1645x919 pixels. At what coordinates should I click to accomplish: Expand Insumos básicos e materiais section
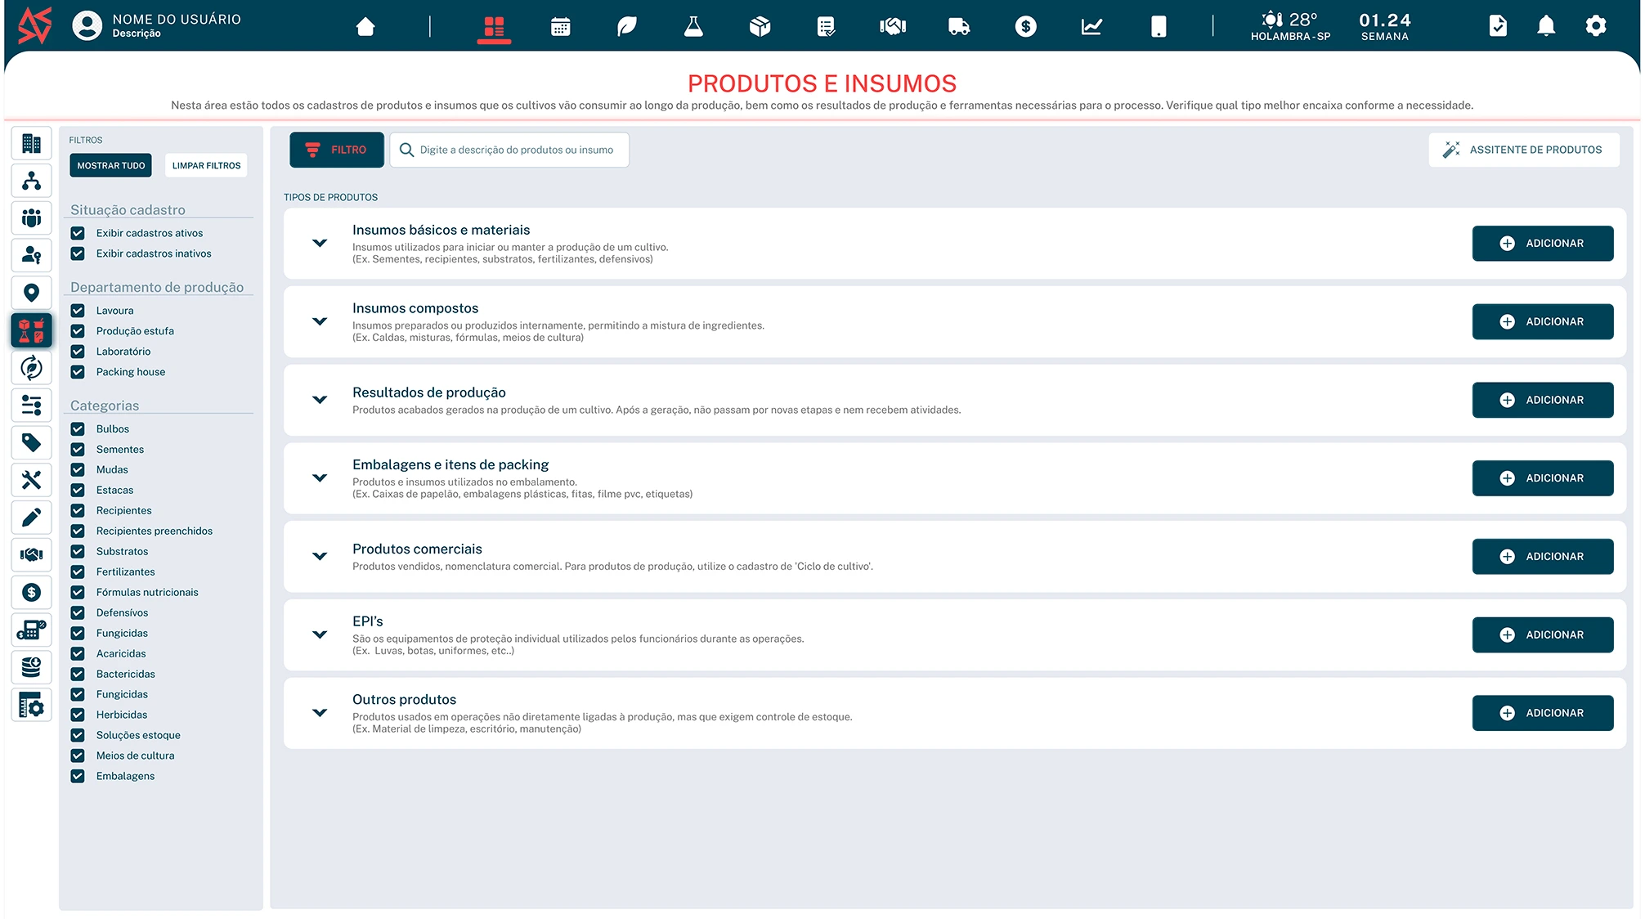[320, 244]
